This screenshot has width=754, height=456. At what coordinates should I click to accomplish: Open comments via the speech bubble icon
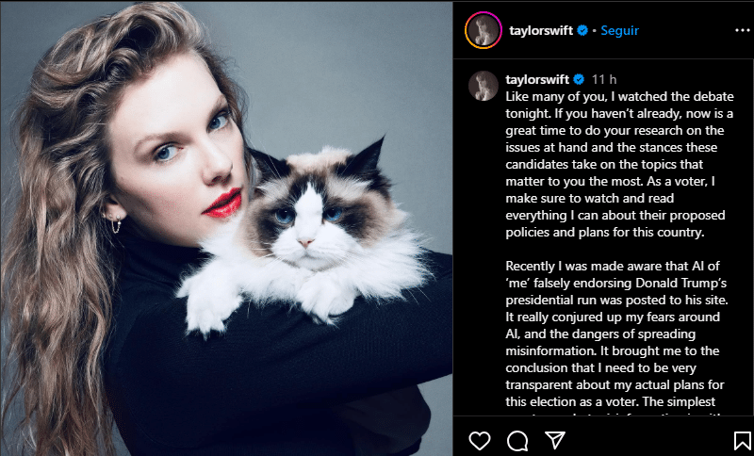tap(517, 440)
